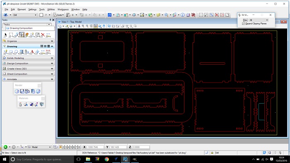This screenshot has height=163, width=290.
Task: Open the Workspace menu
Action: coord(63,10)
